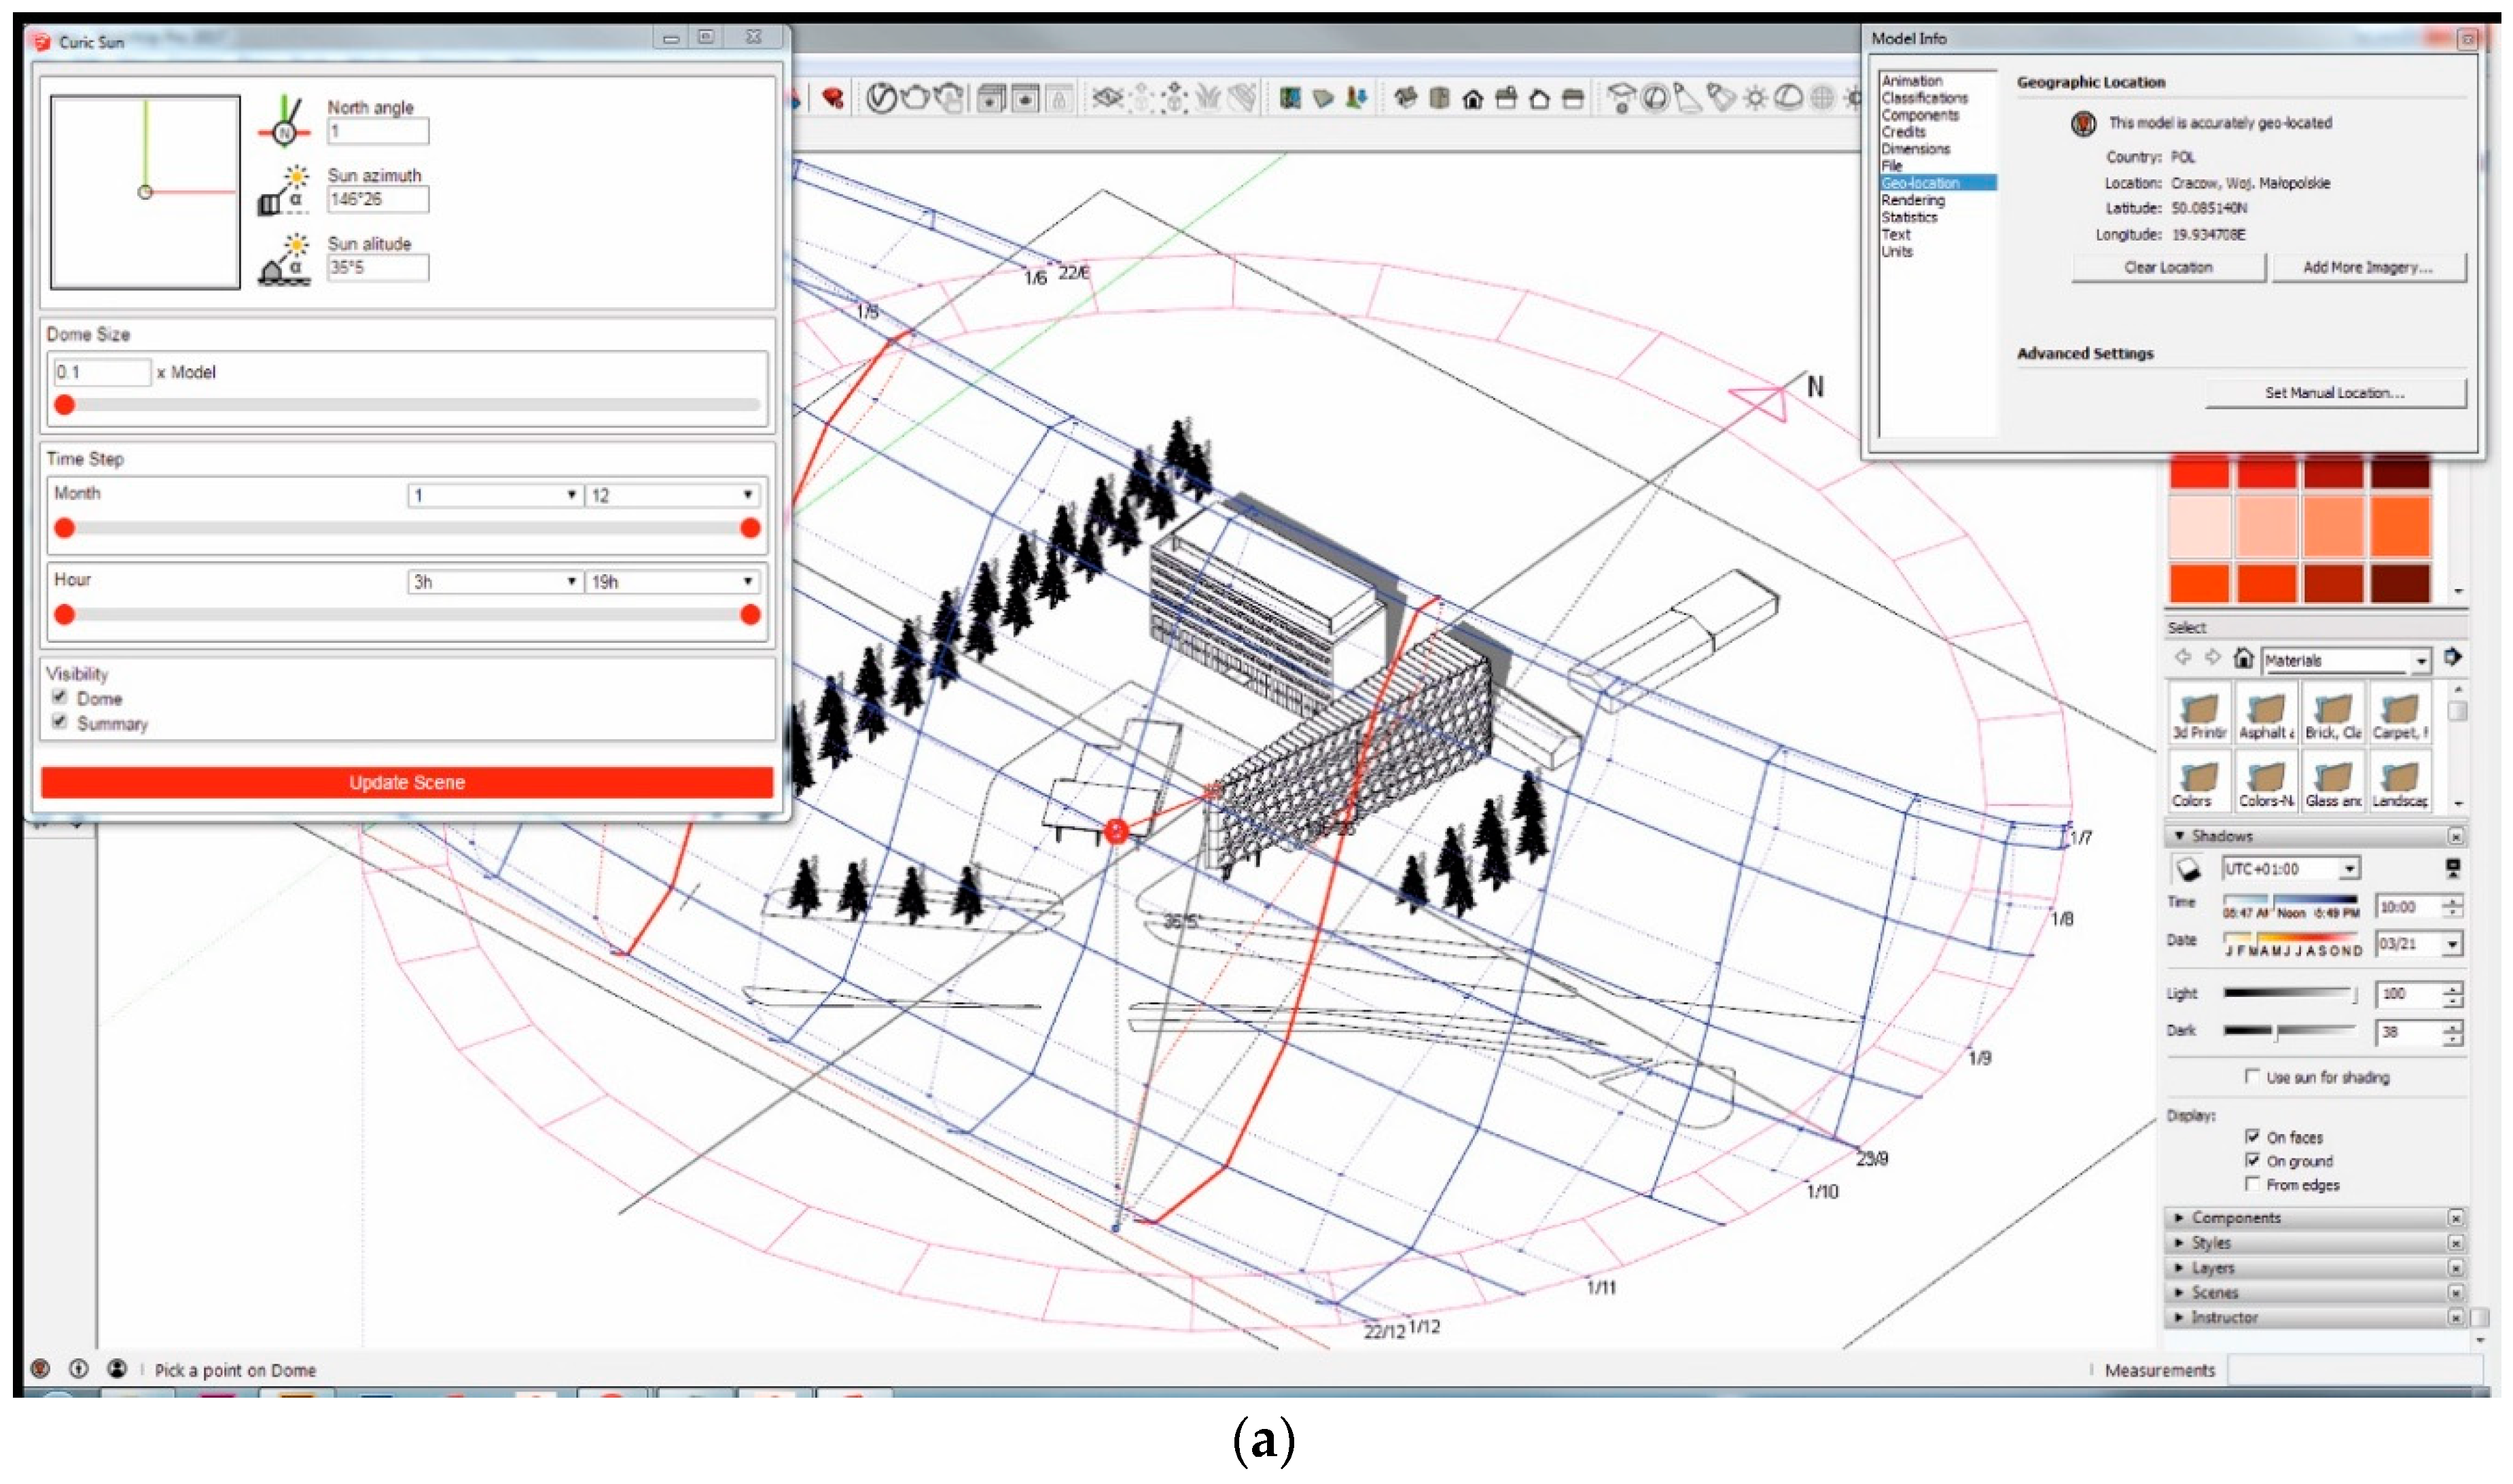Click the Update Scene button

pos(407,782)
